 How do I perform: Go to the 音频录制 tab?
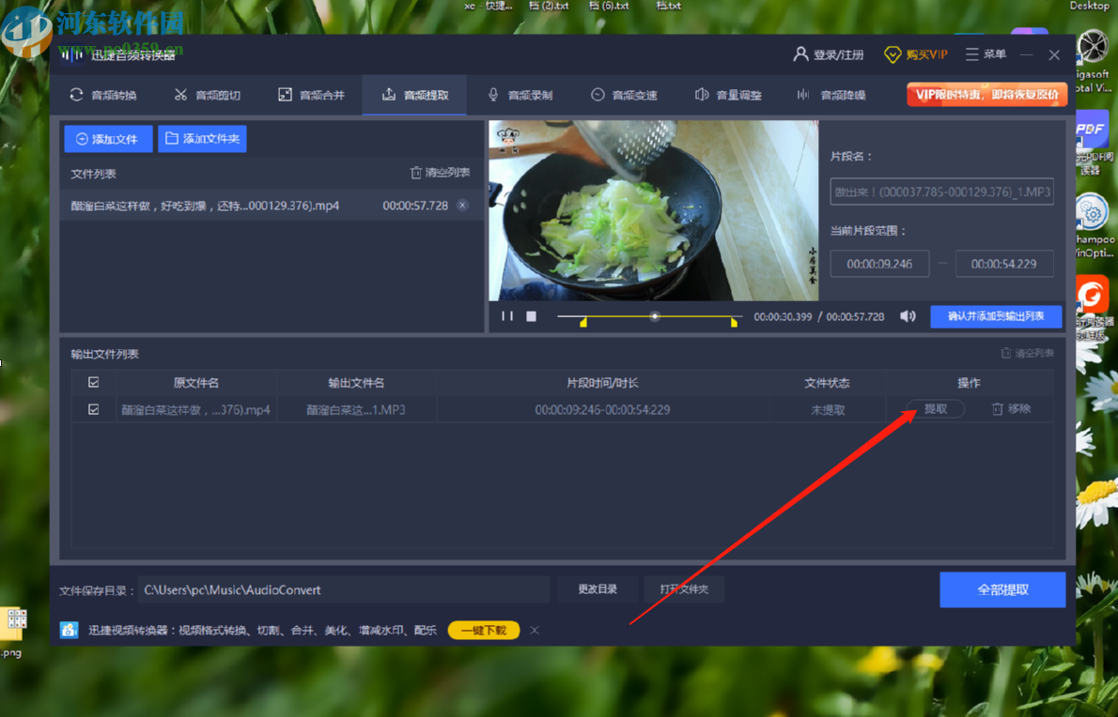click(x=519, y=95)
